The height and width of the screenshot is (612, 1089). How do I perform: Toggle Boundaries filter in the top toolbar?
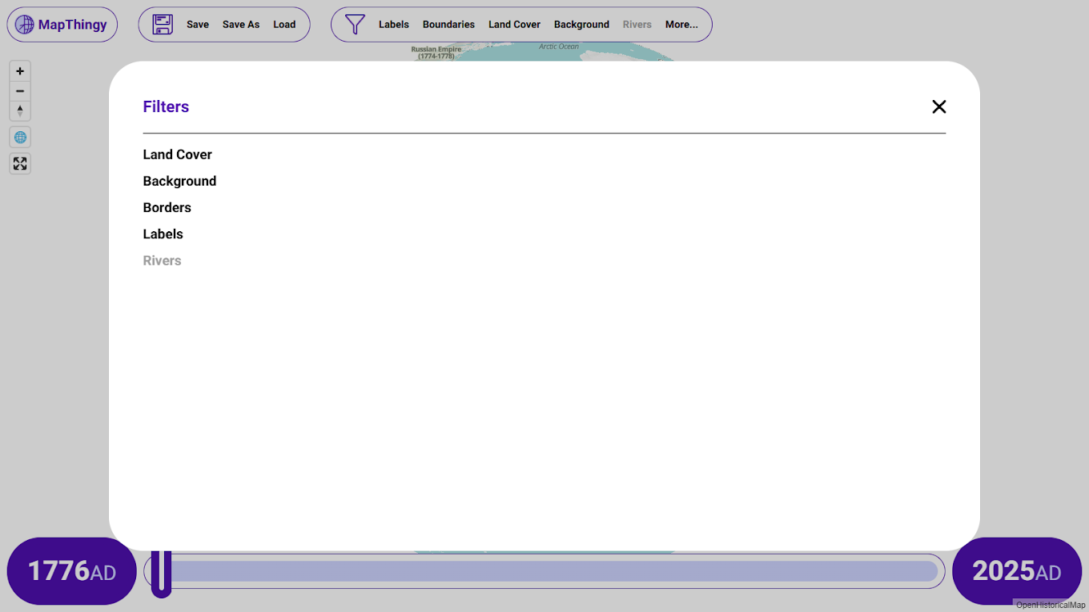click(448, 25)
